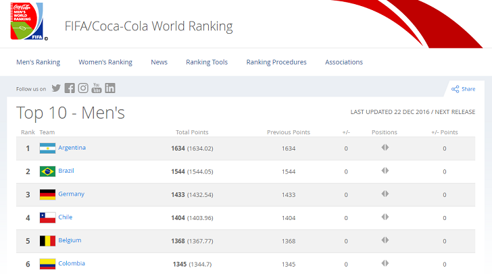The width and height of the screenshot is (492, 274).
Task: Open the YouTube social icon
Action: point(97,88)
